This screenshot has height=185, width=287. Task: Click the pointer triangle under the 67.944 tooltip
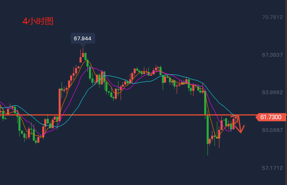(83, 45)
